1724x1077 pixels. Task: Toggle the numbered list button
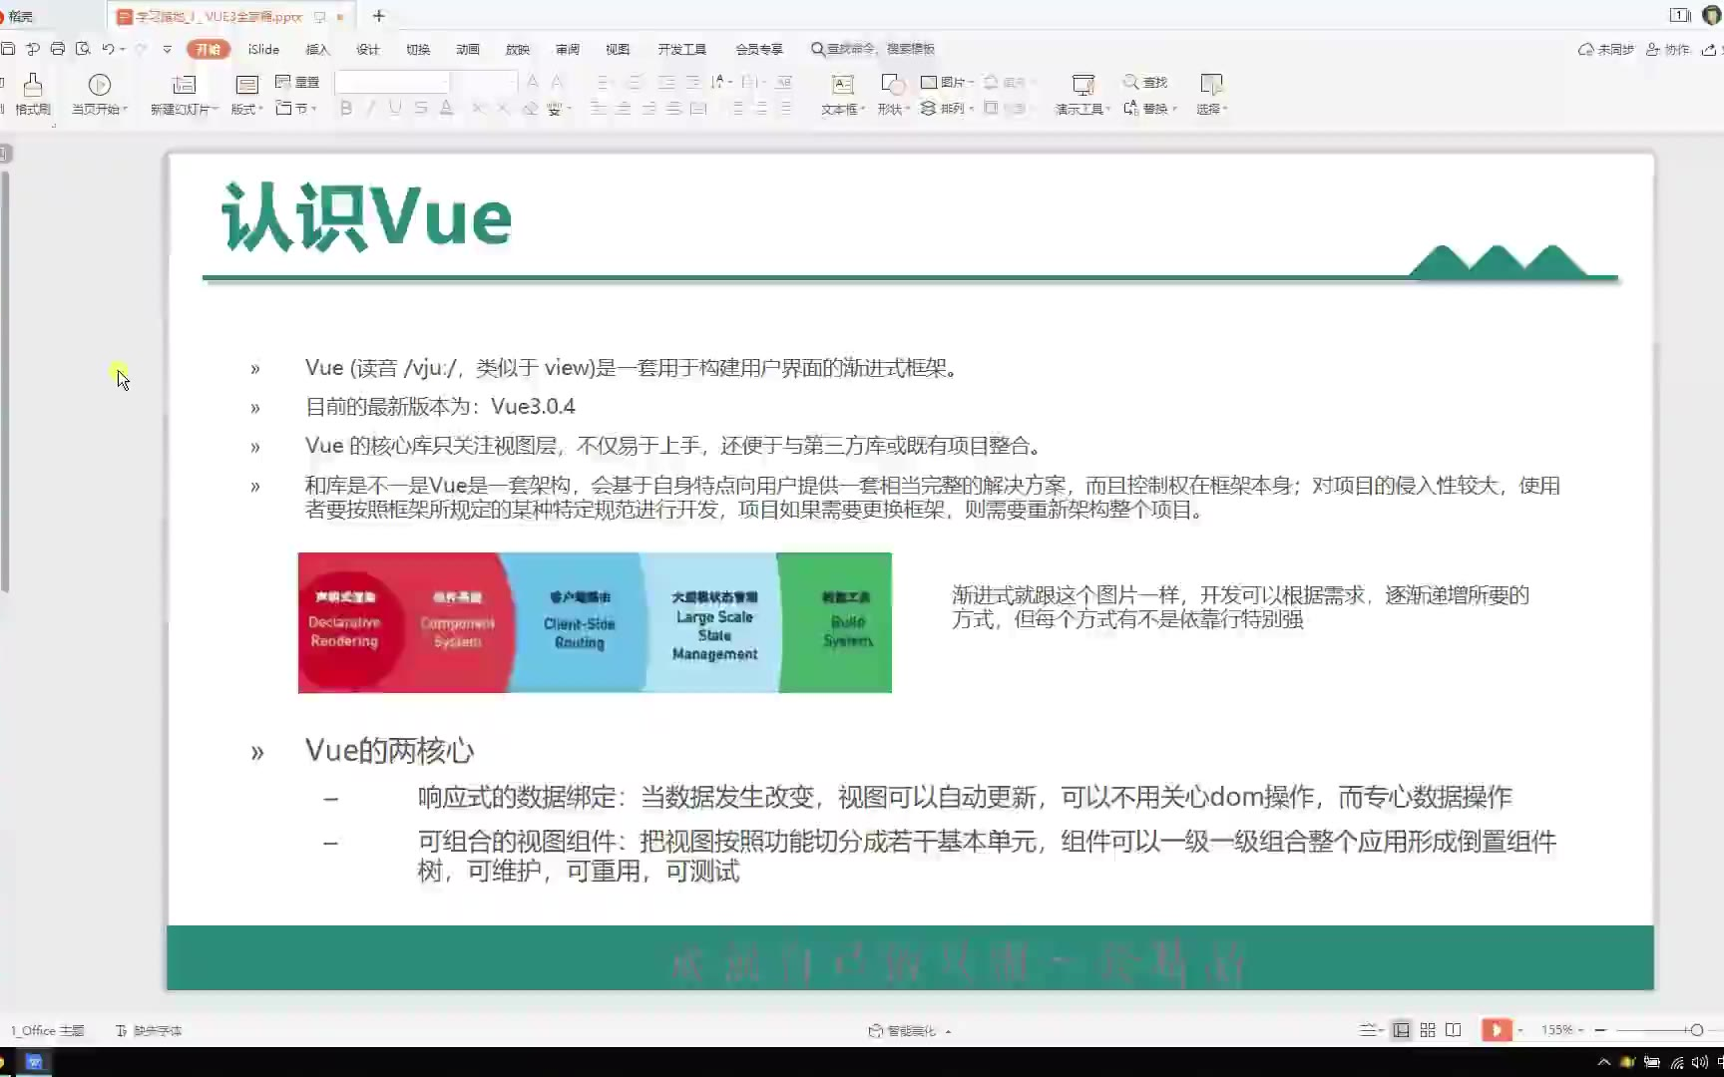pos(636,82)
